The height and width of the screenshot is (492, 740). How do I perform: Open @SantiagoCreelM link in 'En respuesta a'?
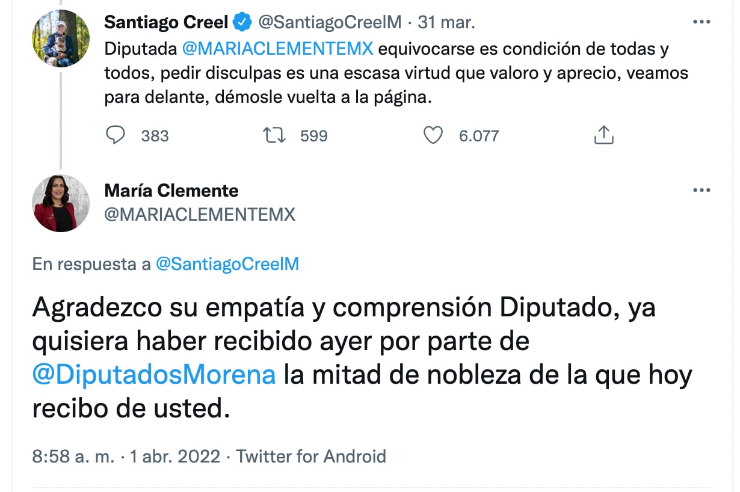(227, 264)
